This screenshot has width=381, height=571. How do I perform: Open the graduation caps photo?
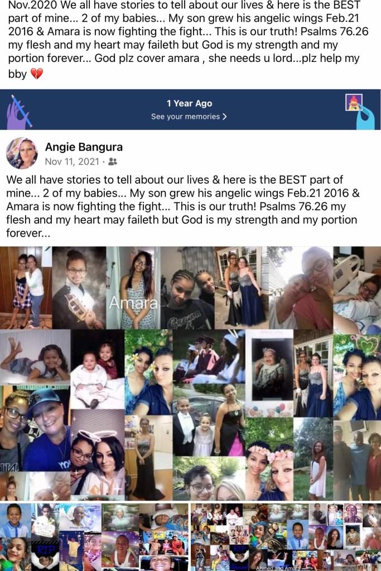point(209,357)
